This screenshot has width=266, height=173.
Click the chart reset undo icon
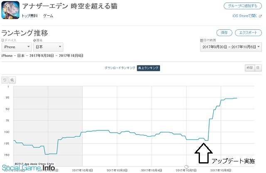click(x=5, y=80)
